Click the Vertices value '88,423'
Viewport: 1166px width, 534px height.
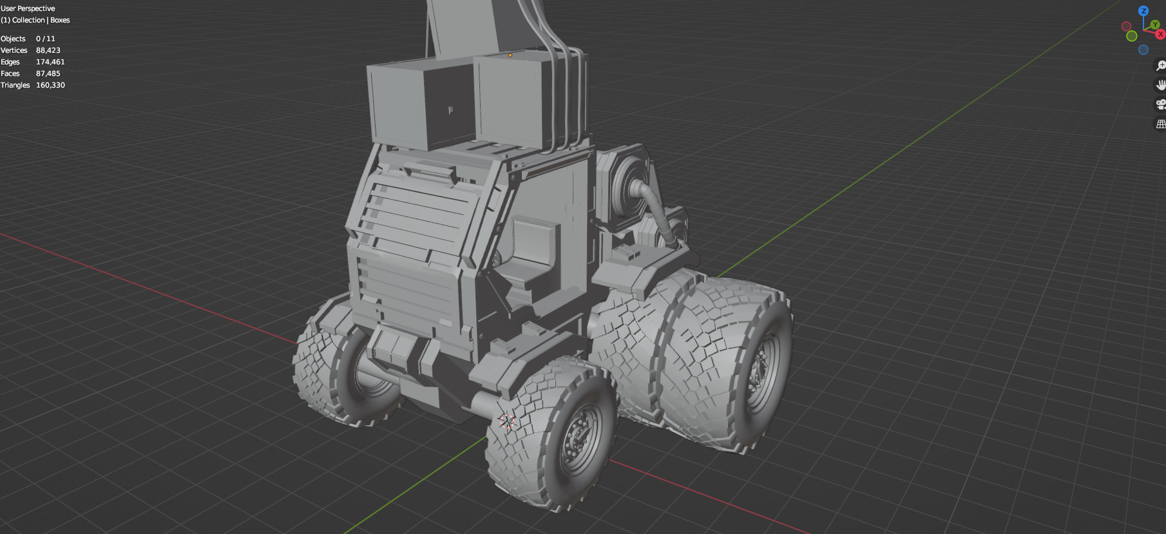tap(48, 50)
